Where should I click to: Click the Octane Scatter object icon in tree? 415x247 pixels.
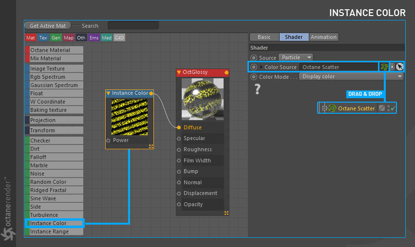[x=332, y=108]
